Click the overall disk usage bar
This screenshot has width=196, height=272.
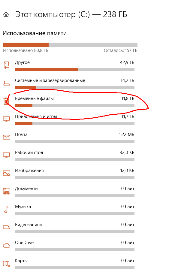(70, 45)
